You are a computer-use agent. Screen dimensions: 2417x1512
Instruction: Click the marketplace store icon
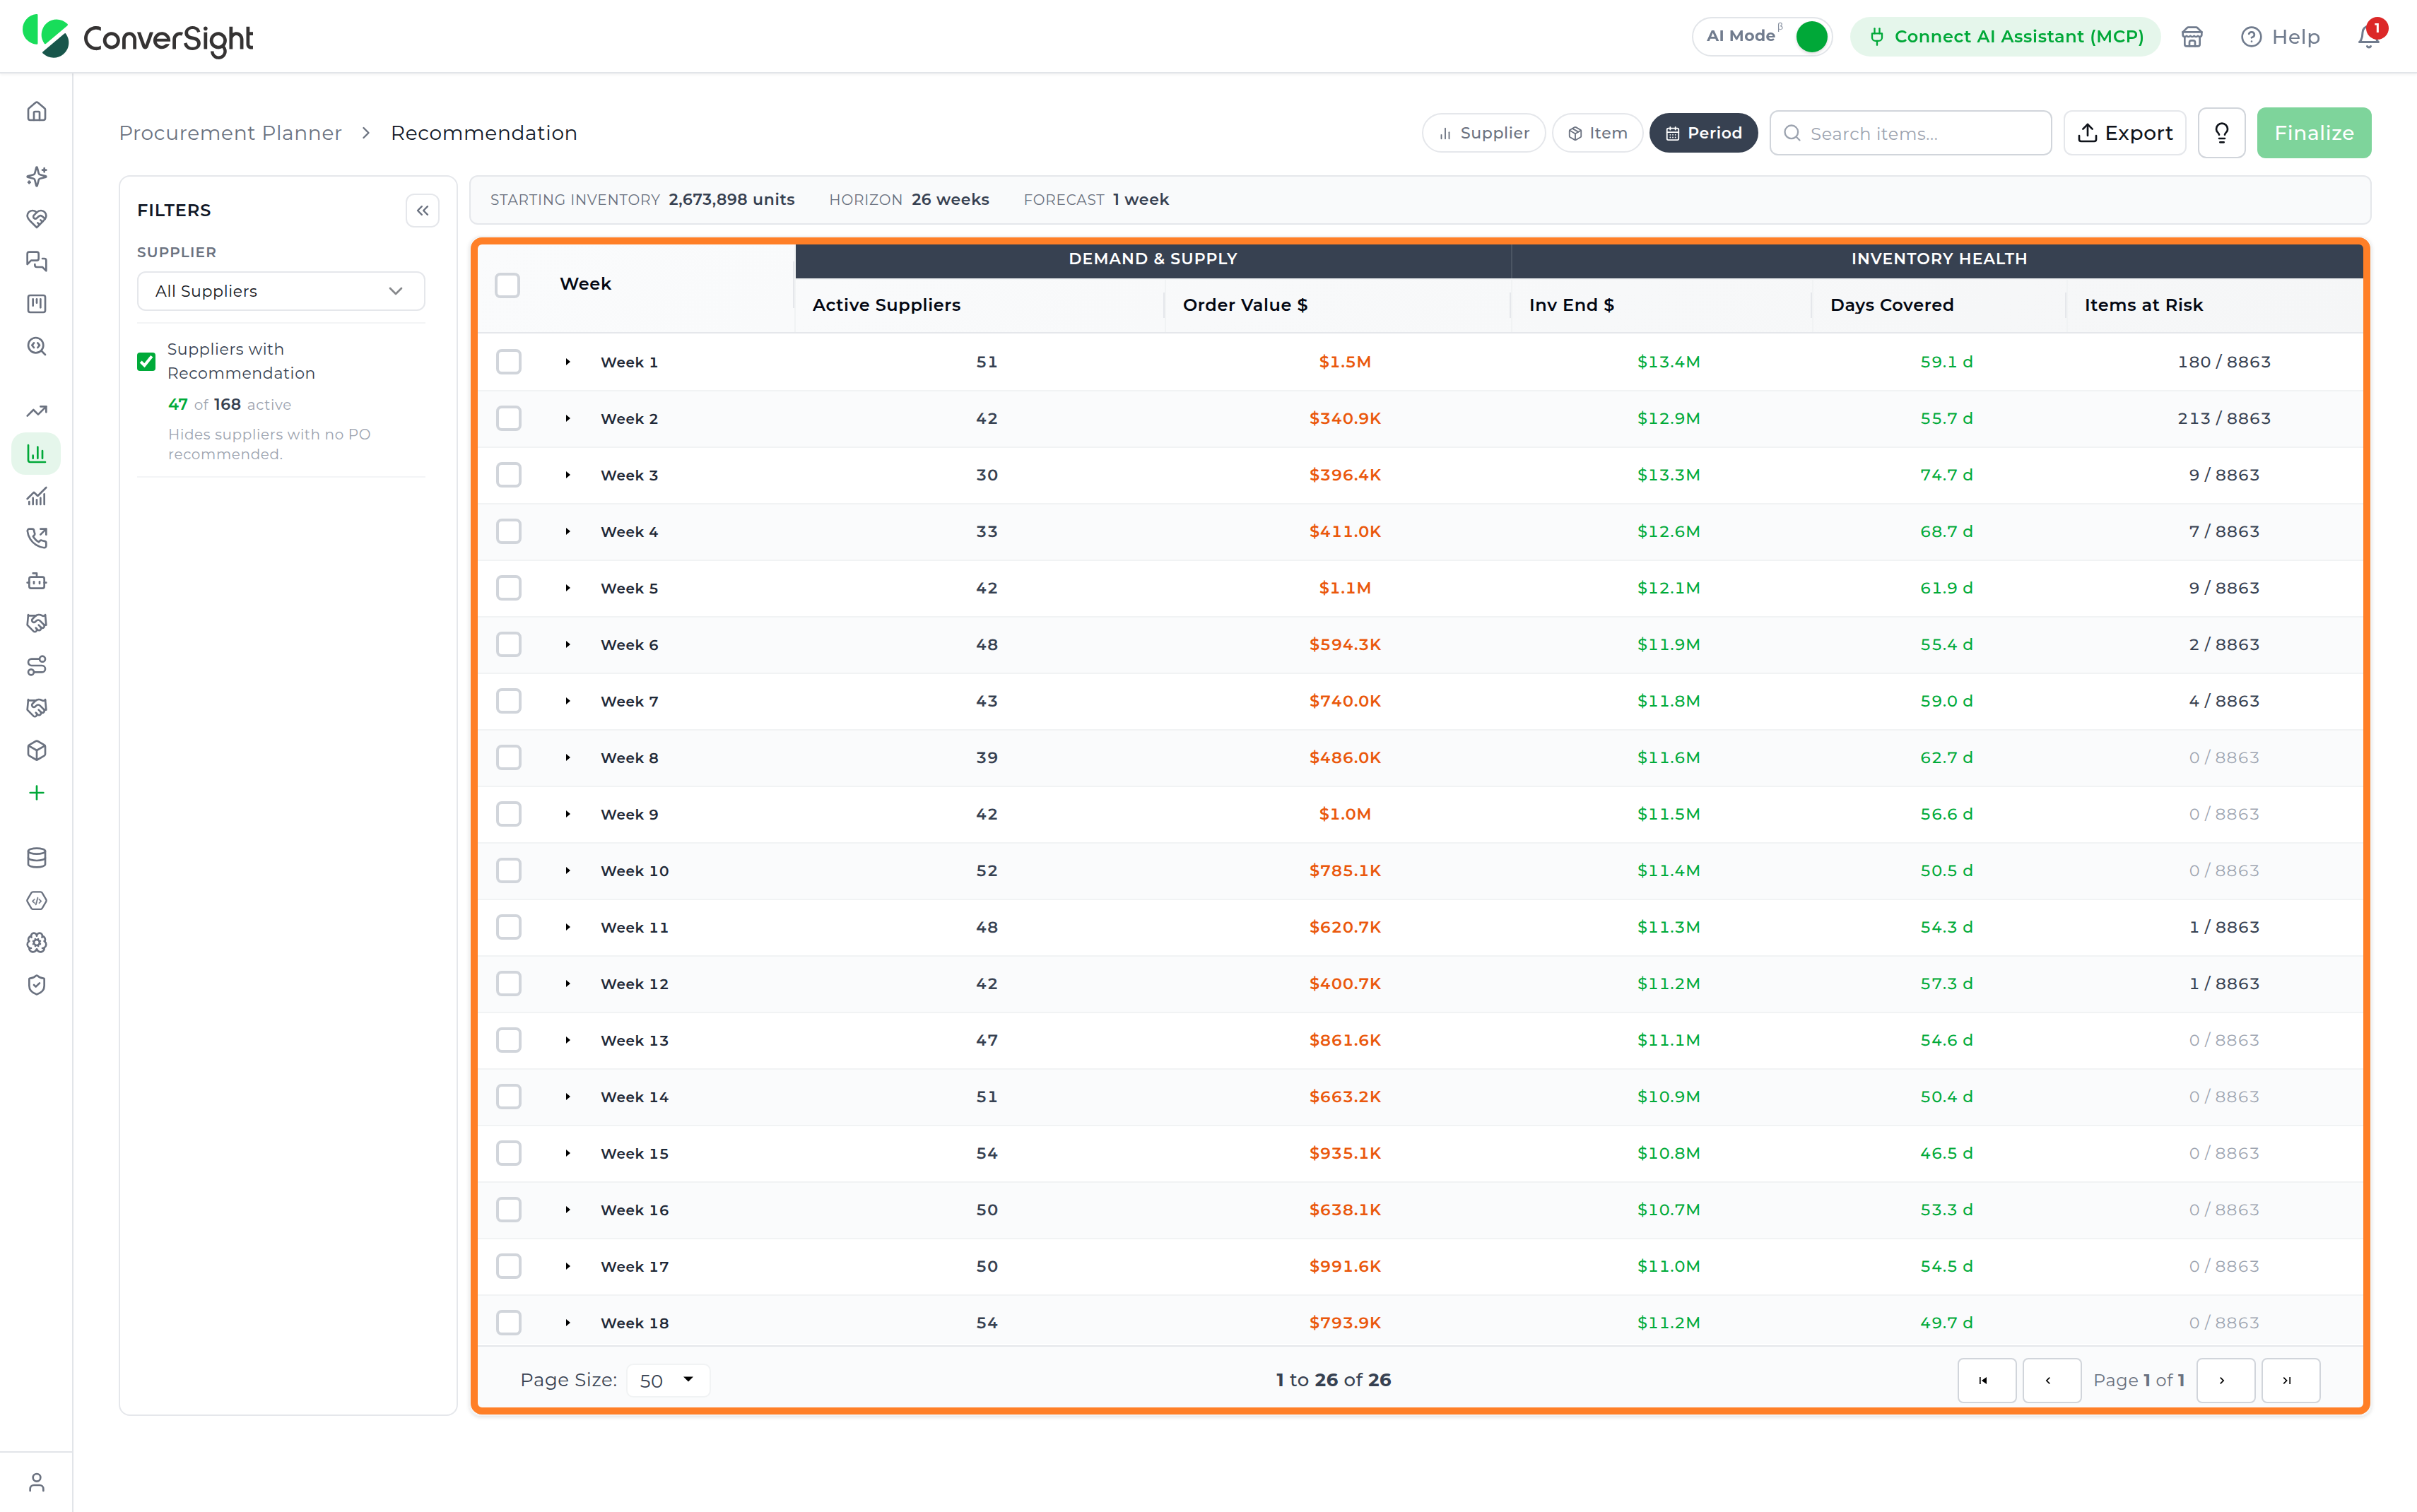[x=2192, y=37]
